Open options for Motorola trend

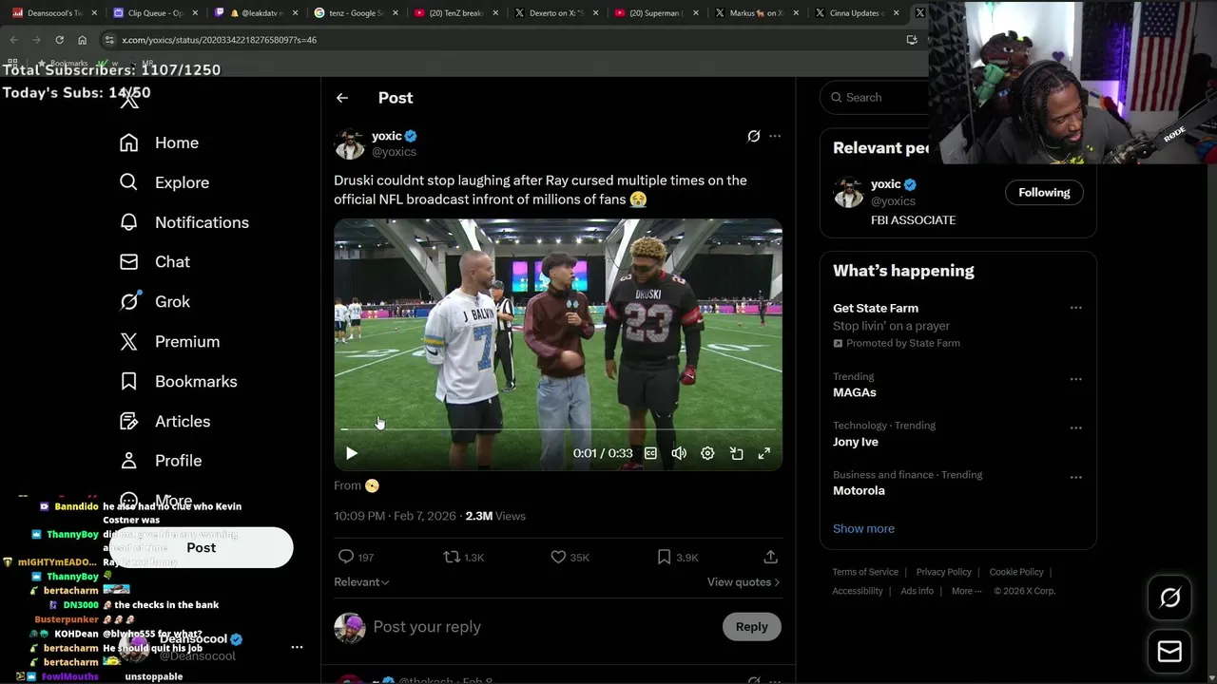(x=1075, y=477)
